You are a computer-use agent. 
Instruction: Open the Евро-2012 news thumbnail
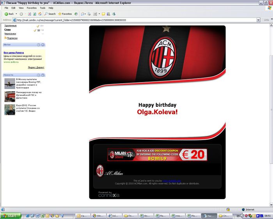pyautogui.click(x=10, y=109)
